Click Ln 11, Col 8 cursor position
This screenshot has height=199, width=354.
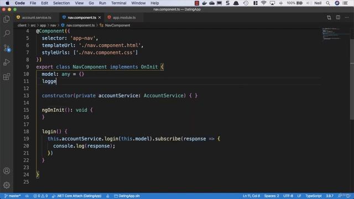click(x=251, y=196)
